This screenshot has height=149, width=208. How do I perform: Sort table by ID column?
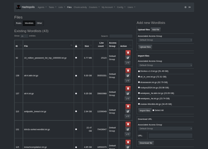click(19, 44)
